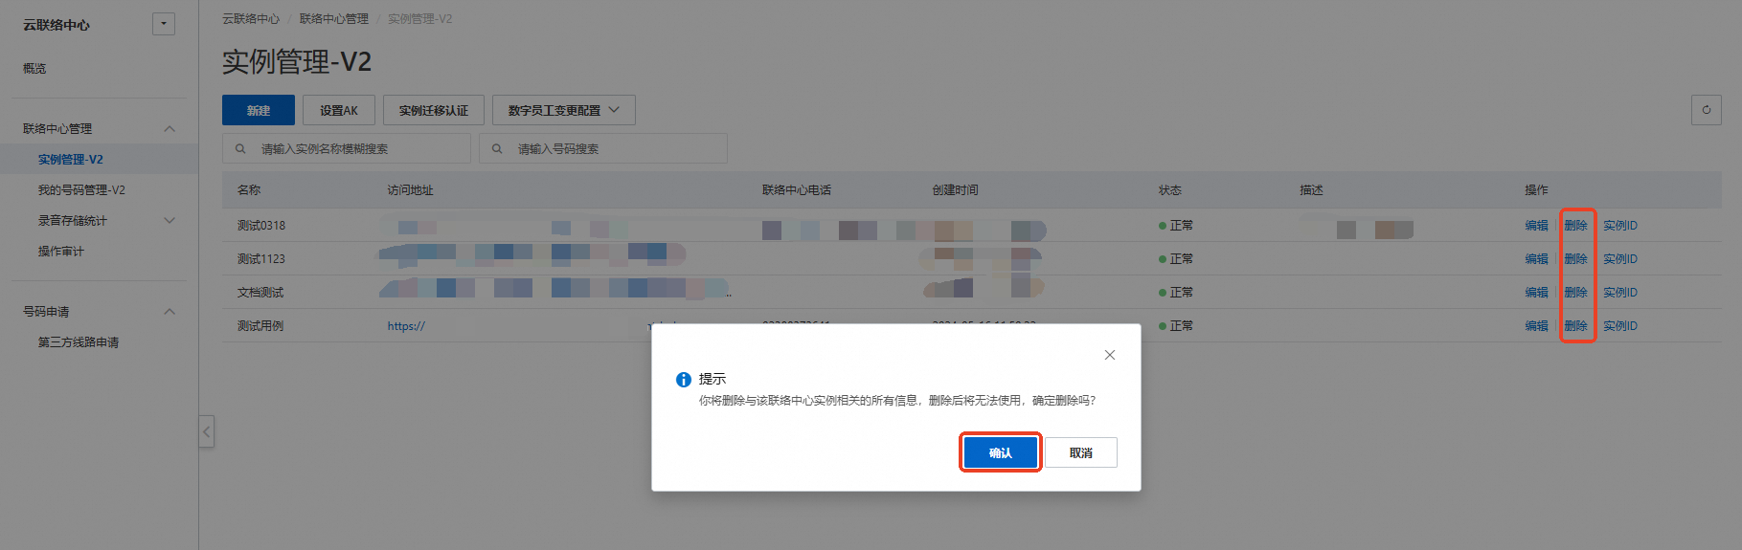This screenshot has height=550, width=1742.
Task: Focus the instance name search field
Action: [x=347, y=148]
